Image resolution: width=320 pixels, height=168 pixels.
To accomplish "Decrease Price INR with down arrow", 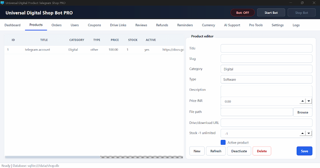I will tap(309, 101).
